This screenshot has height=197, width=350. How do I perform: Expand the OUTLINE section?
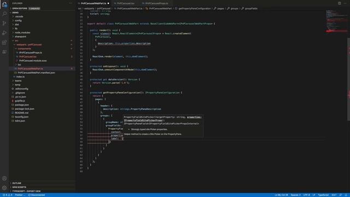point(17,183)
